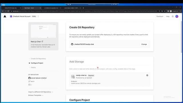Click the Change repository button
Screen dimensions: 183x103
[x=144, y=44]
